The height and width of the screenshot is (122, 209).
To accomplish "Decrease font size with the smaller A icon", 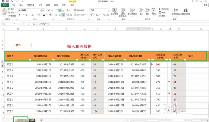I will [x=52, y=10].
